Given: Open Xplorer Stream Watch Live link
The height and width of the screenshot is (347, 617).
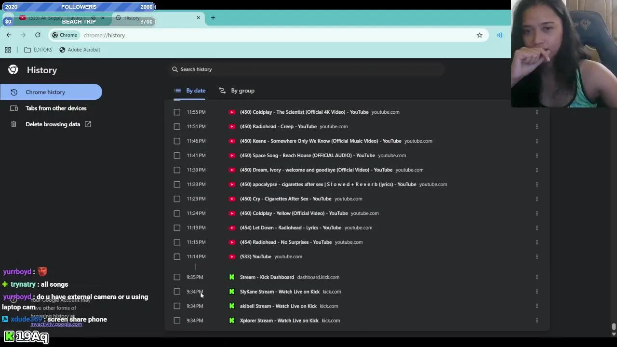Looking at the screenshot, I should click(x=279, y=320).
